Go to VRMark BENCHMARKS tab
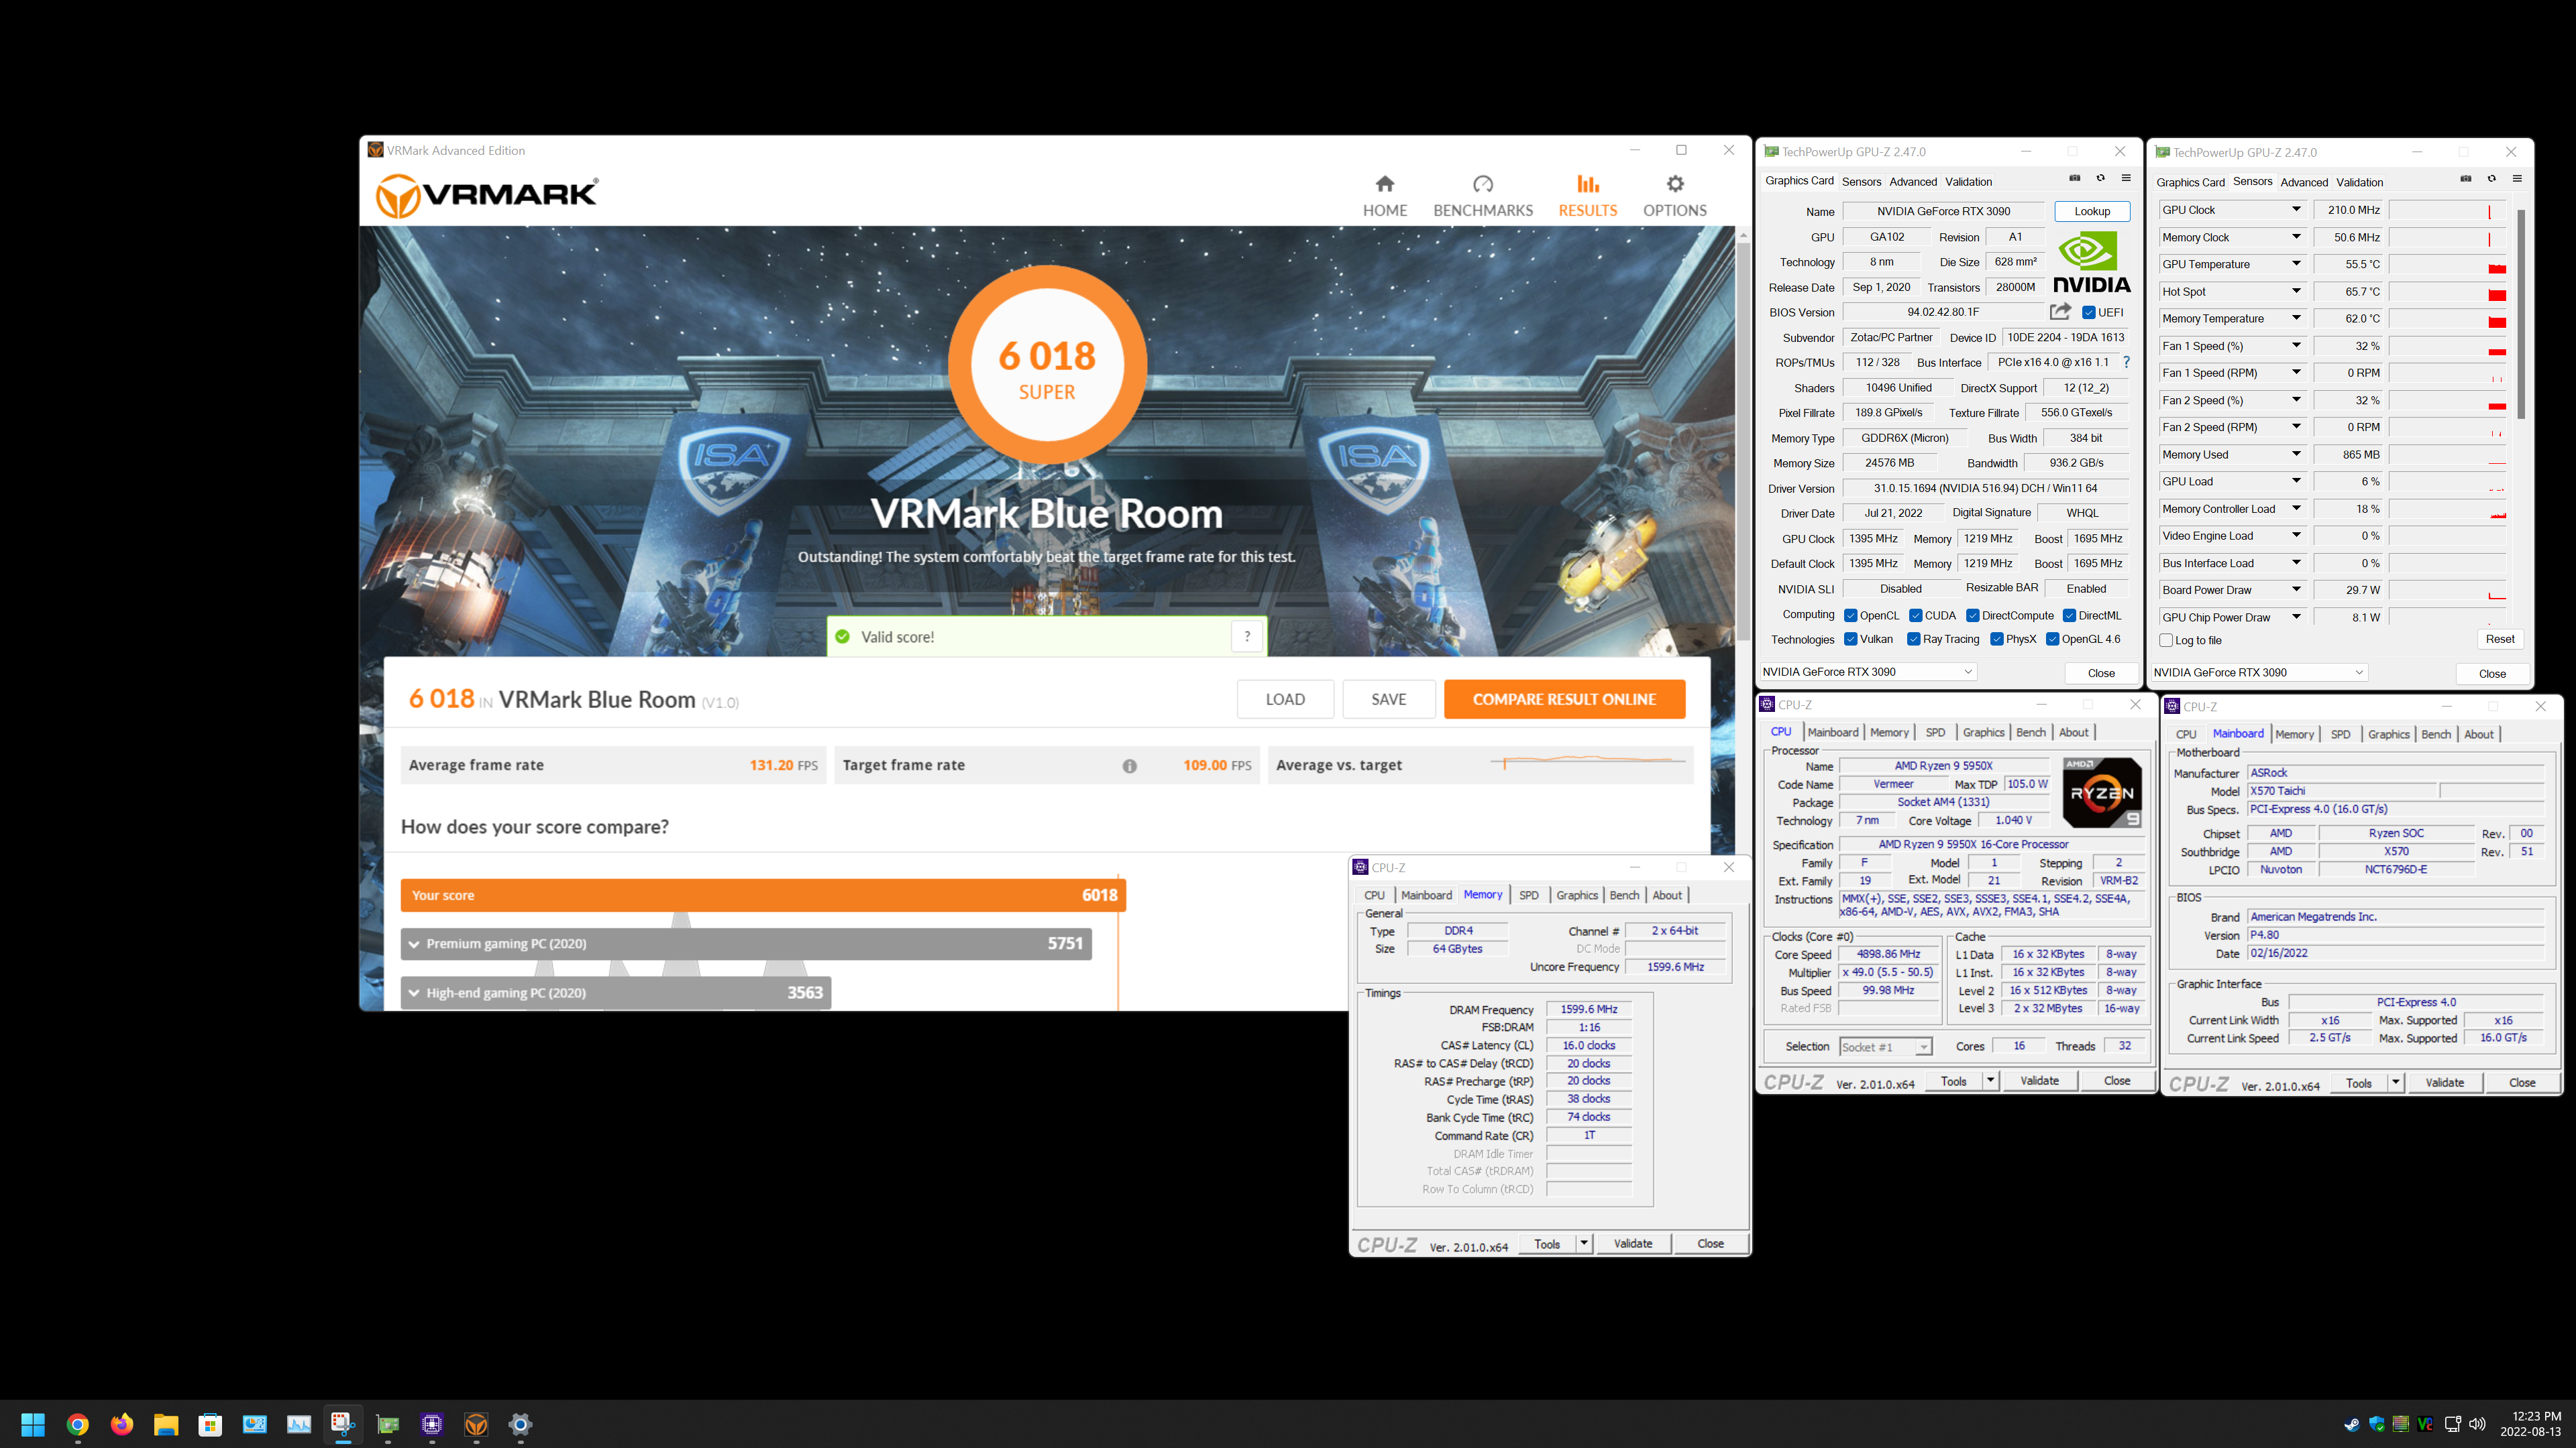 1483,196
